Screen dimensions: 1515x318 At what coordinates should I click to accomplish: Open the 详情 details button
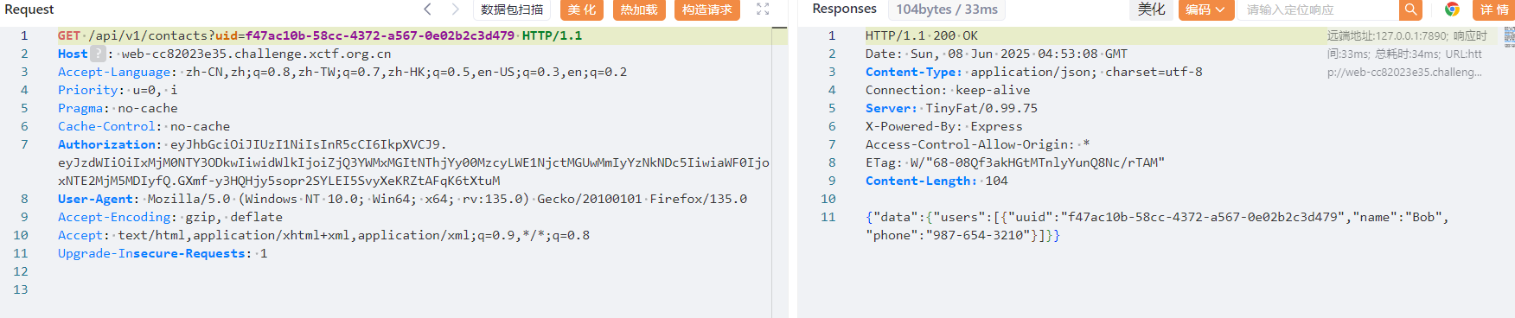1493,10
